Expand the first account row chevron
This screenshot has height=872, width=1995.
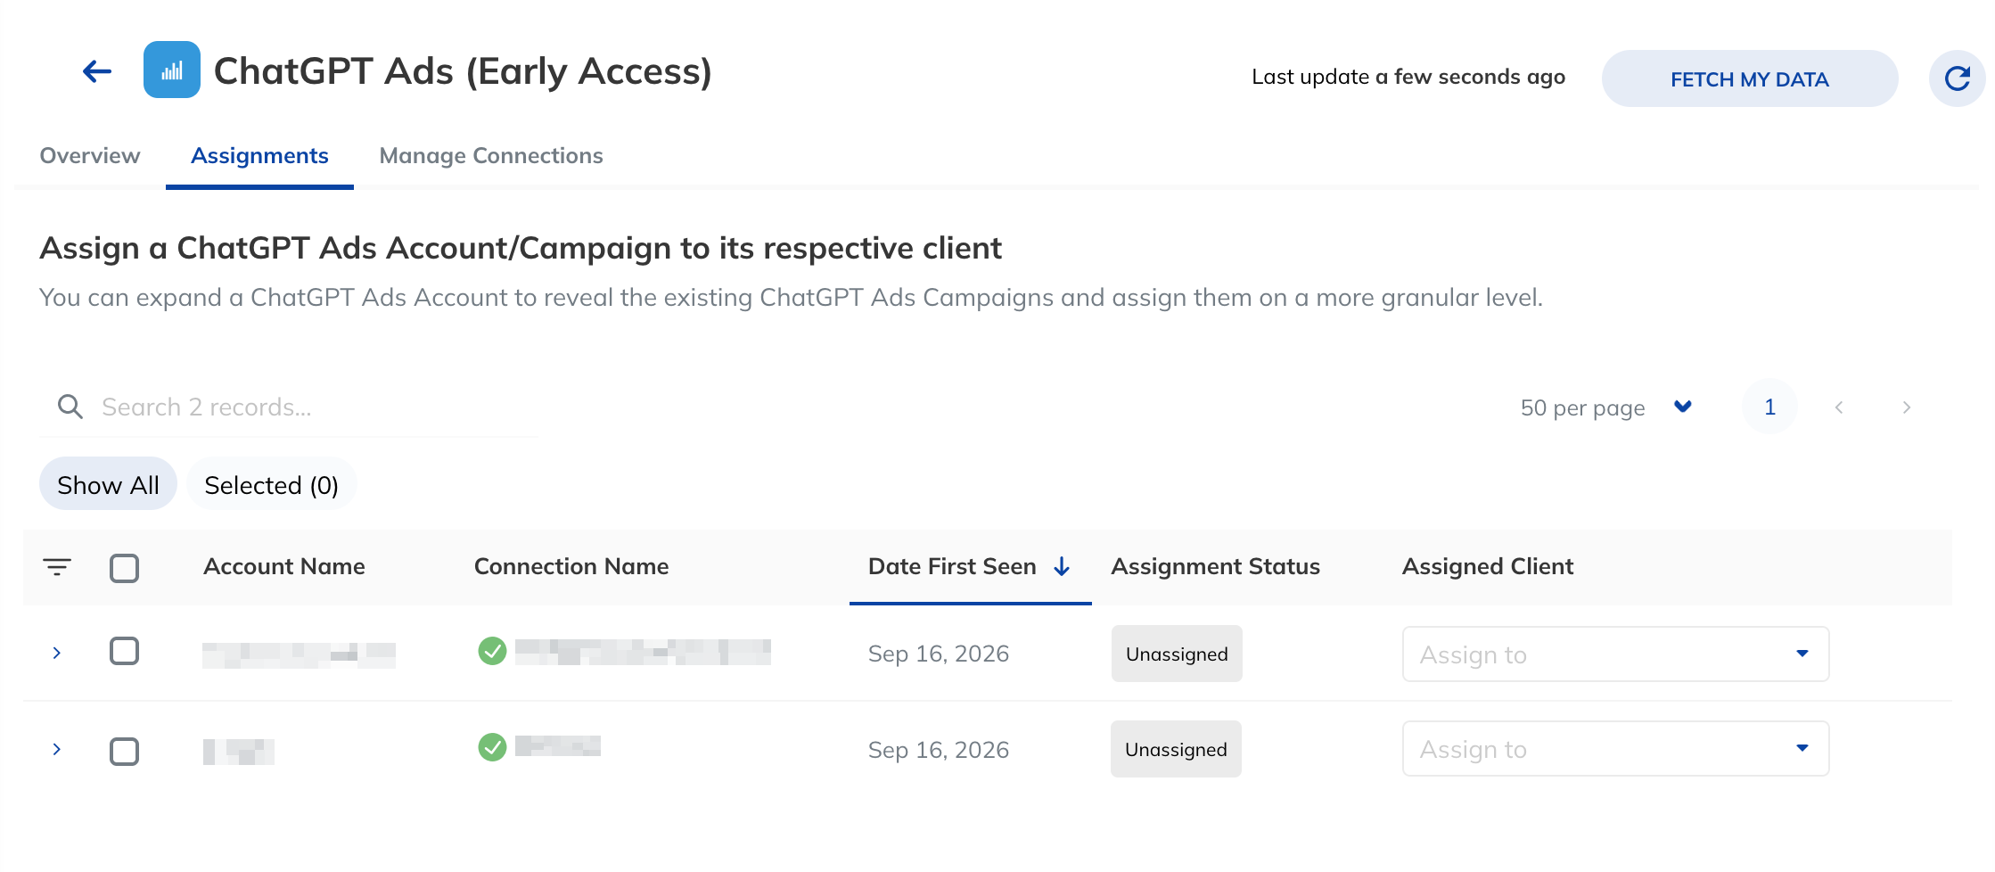(57, 653)
